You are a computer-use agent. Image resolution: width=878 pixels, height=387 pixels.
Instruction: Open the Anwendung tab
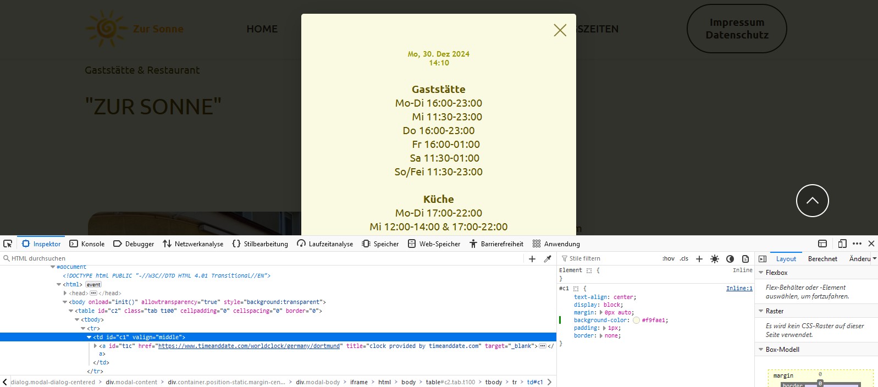coord(556,244)
